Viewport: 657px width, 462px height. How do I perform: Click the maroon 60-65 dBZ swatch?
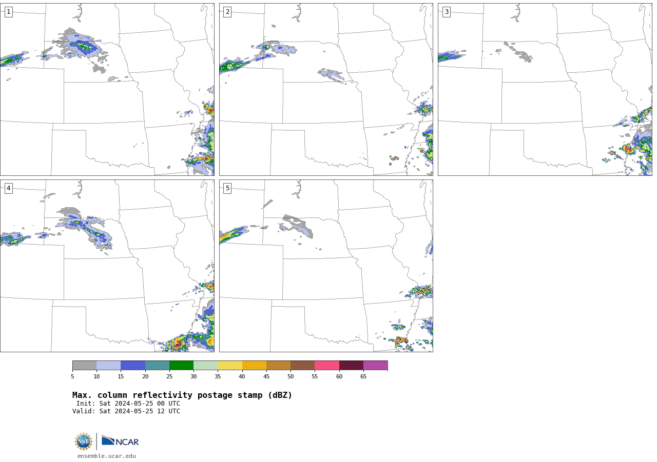(x=351, y=365)
